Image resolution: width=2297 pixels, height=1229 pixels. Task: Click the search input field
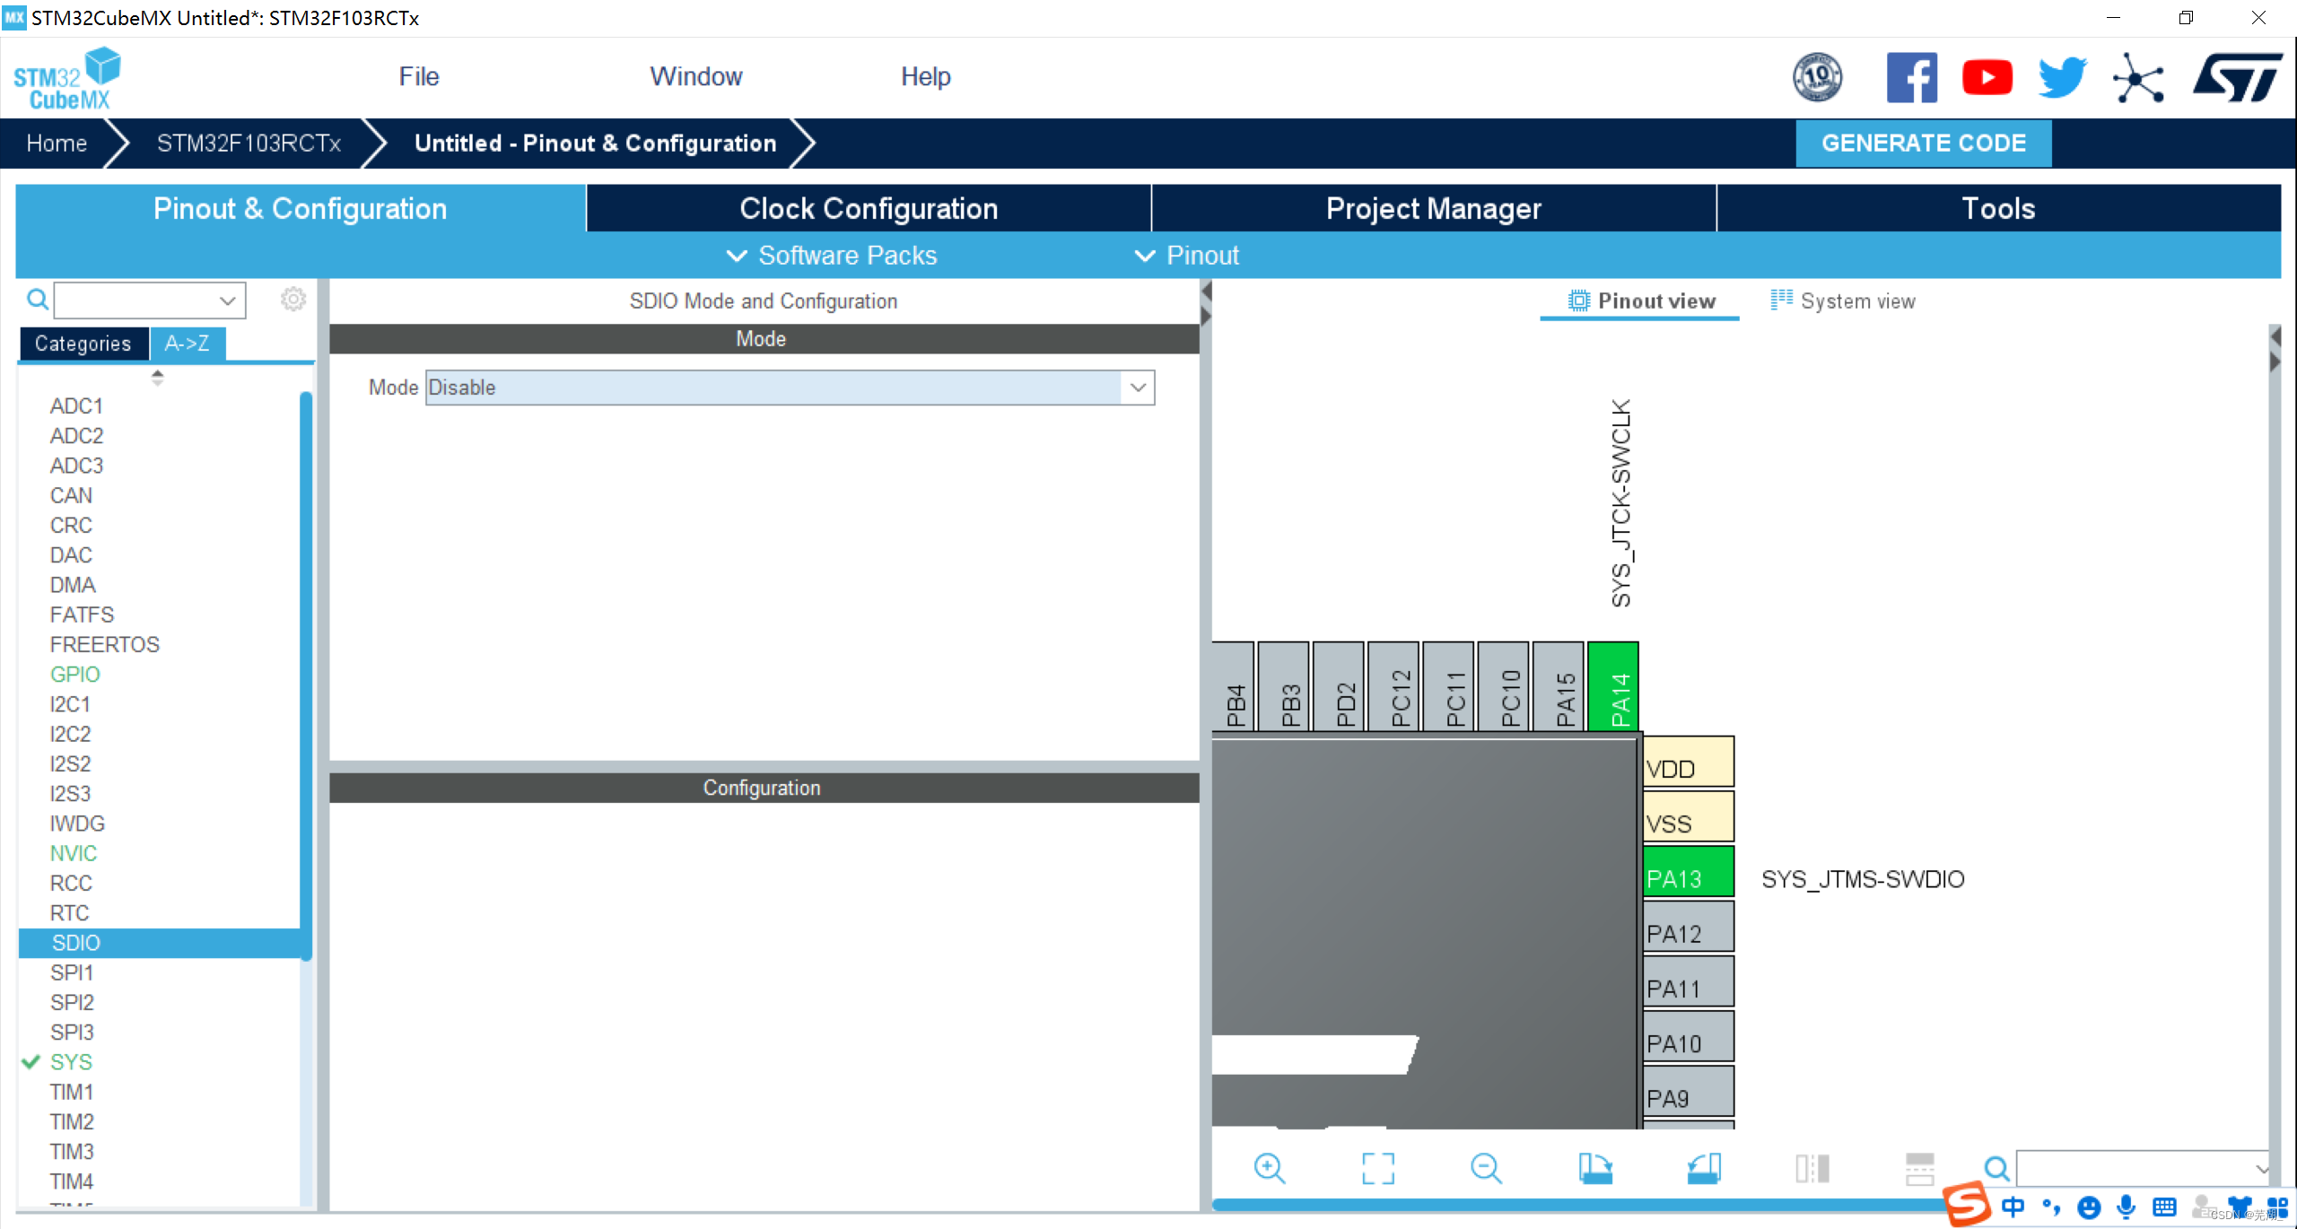146,301
